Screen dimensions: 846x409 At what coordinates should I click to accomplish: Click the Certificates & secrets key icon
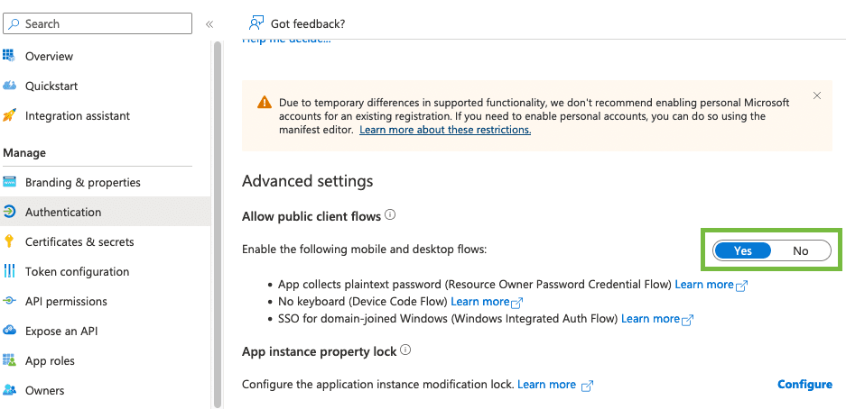click(9, 241)
